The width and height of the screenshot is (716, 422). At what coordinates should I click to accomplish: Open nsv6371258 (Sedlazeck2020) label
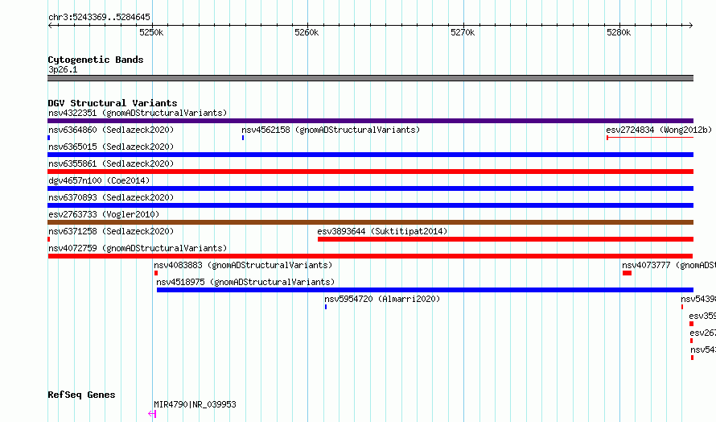tap(111, 231)
